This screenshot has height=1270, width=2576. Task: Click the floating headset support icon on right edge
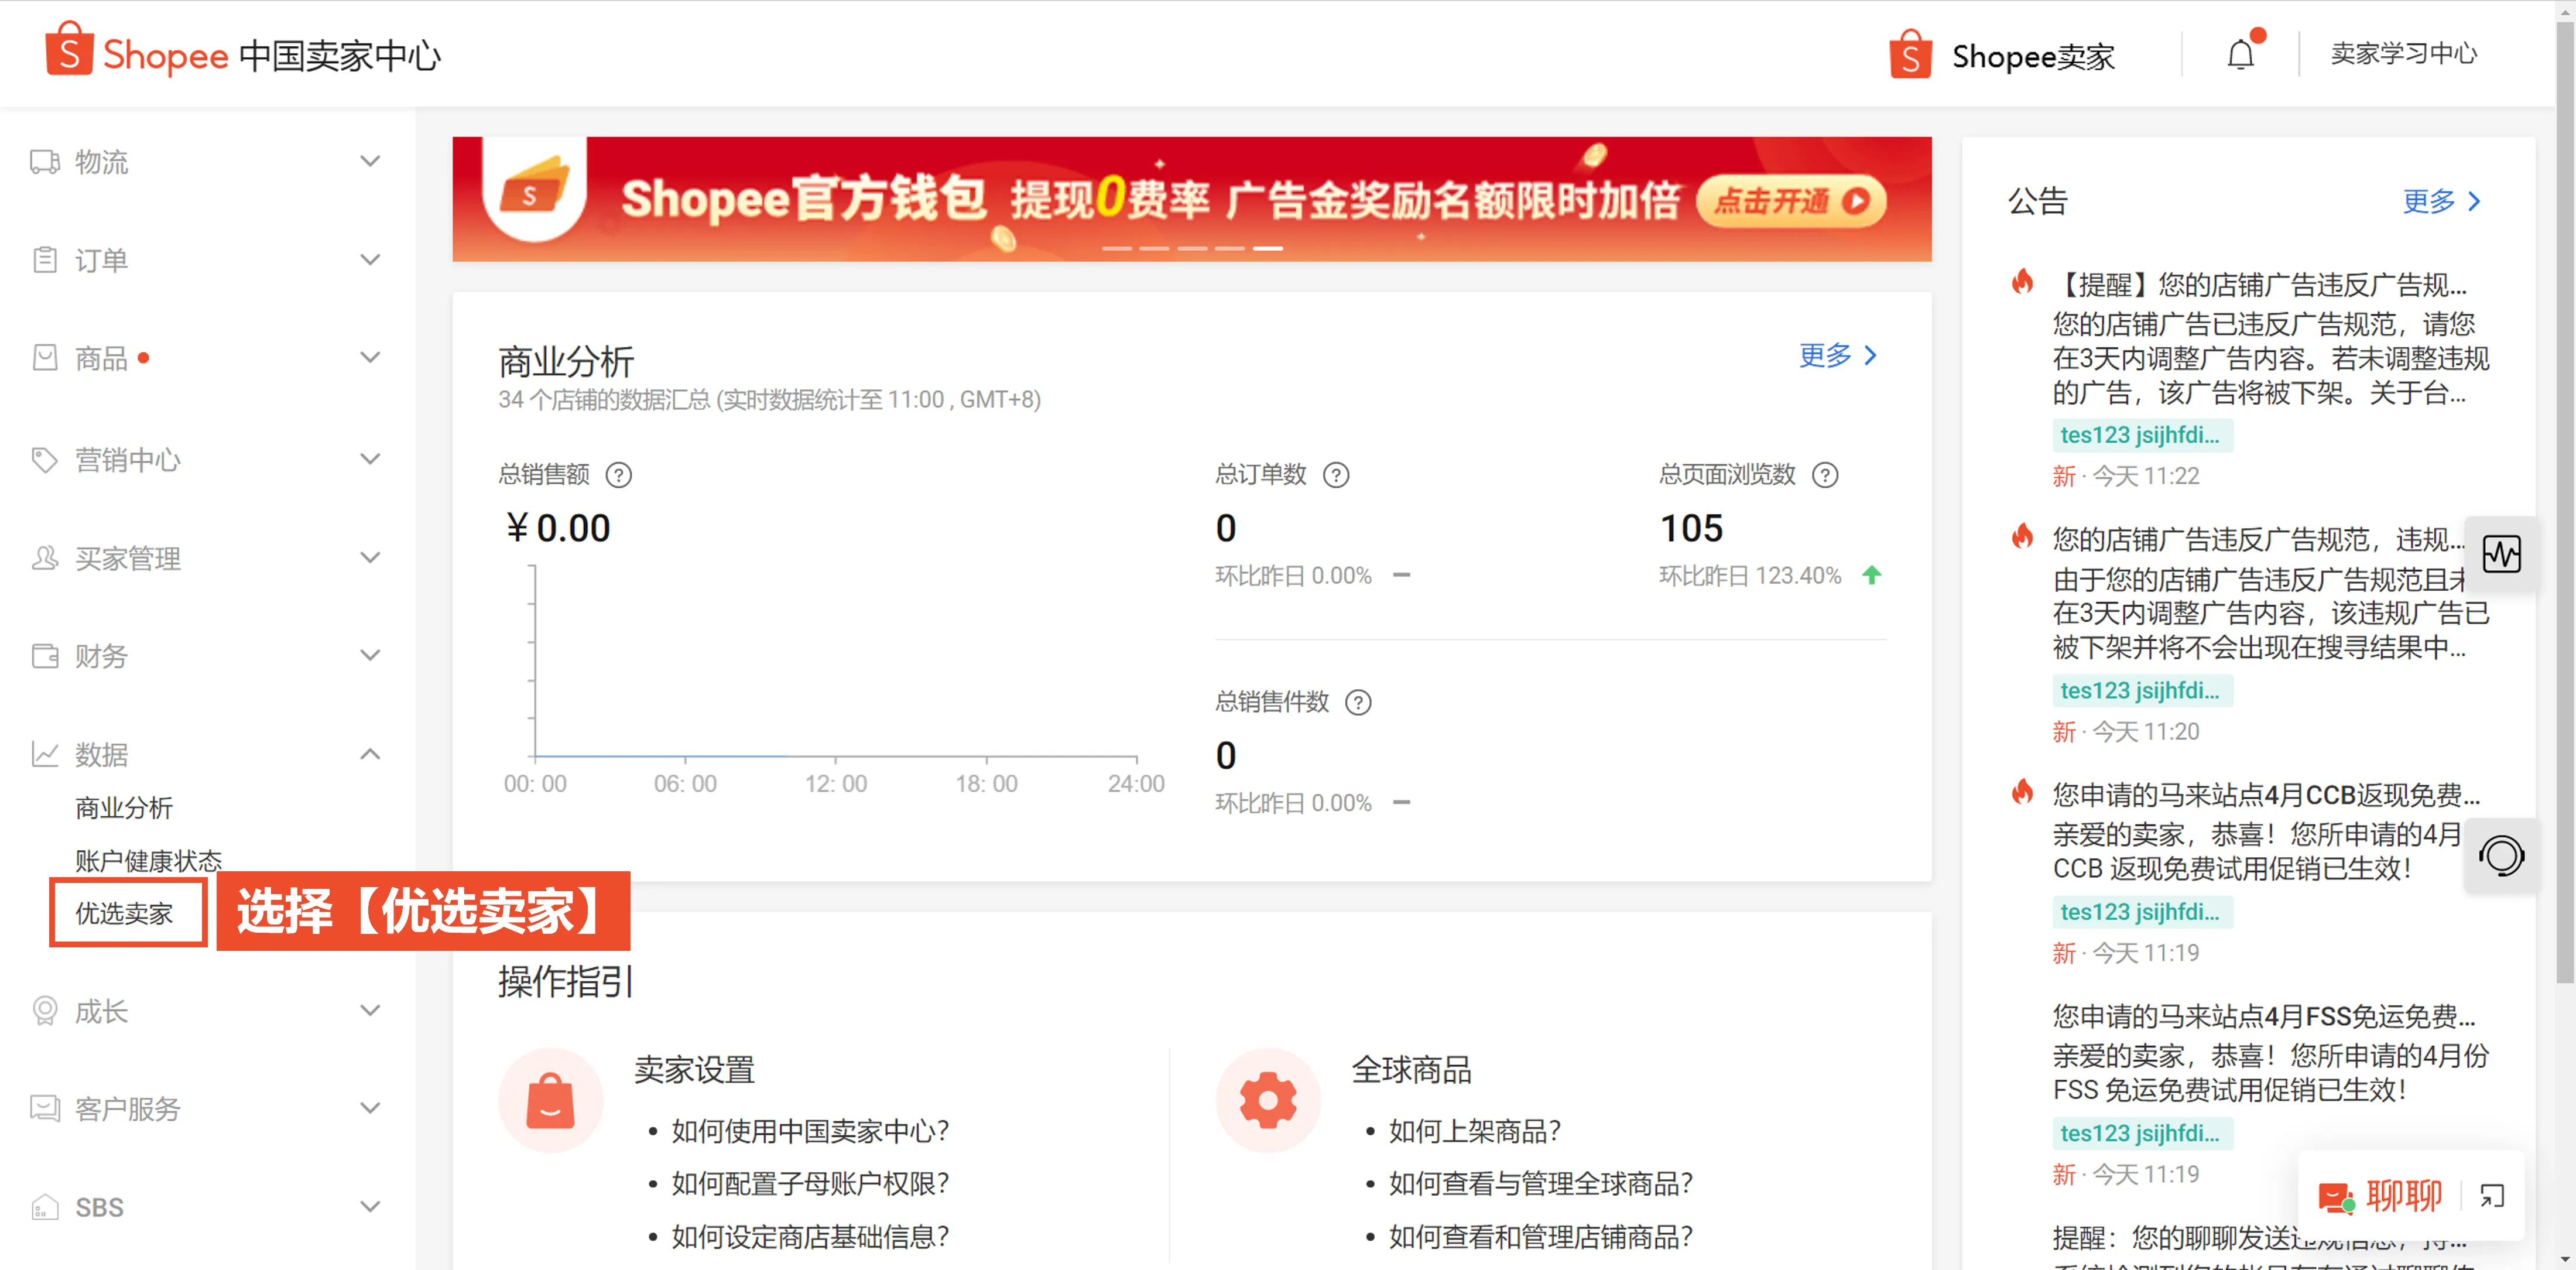(2502, 856)
